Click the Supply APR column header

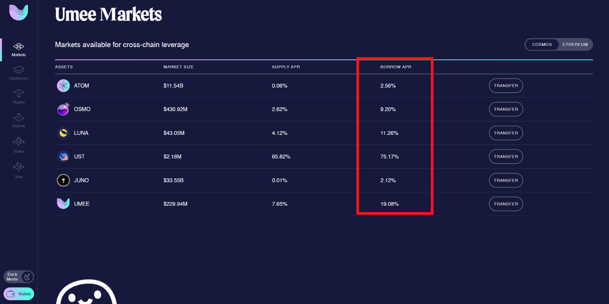pos(285,67)
